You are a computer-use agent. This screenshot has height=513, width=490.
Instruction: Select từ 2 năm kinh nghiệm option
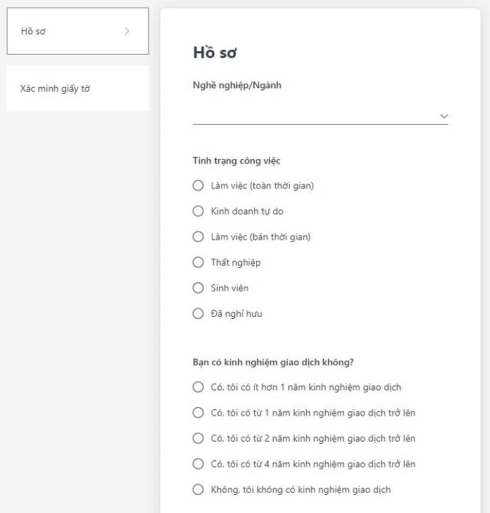[198, 438]
